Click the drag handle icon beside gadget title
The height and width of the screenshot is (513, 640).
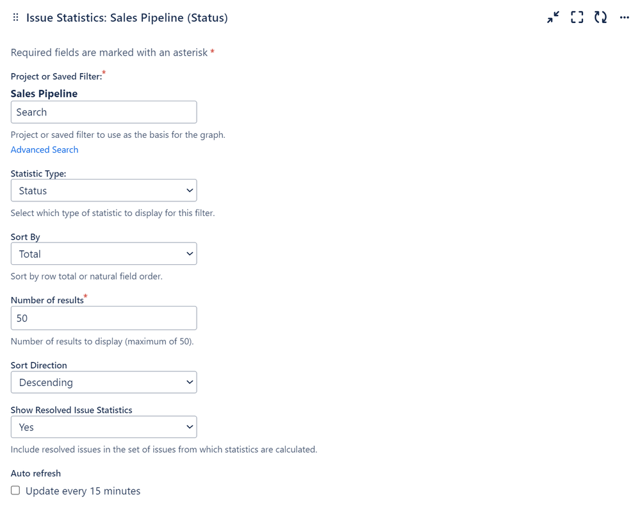click(x=15, y=17)
